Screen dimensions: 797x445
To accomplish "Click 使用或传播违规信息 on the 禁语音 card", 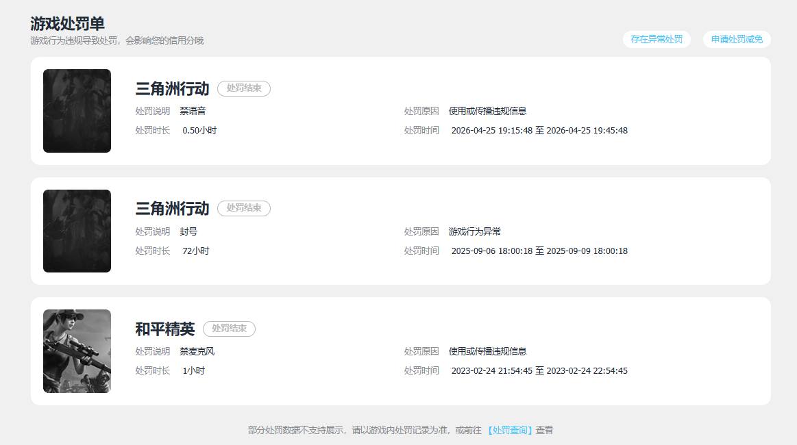I will tap(487, 111).
